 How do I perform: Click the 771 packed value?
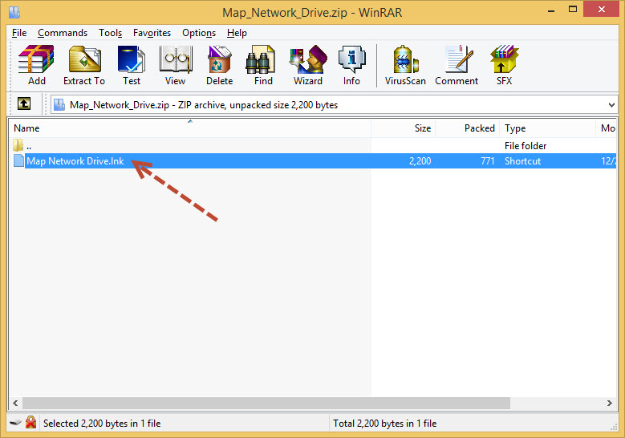(488, 161)
